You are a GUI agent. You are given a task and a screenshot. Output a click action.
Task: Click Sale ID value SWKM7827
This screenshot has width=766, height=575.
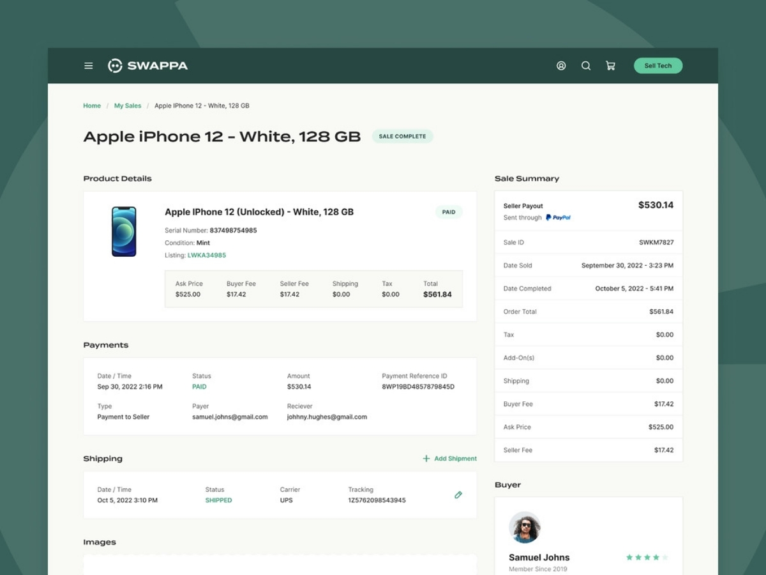pos(656,243)
